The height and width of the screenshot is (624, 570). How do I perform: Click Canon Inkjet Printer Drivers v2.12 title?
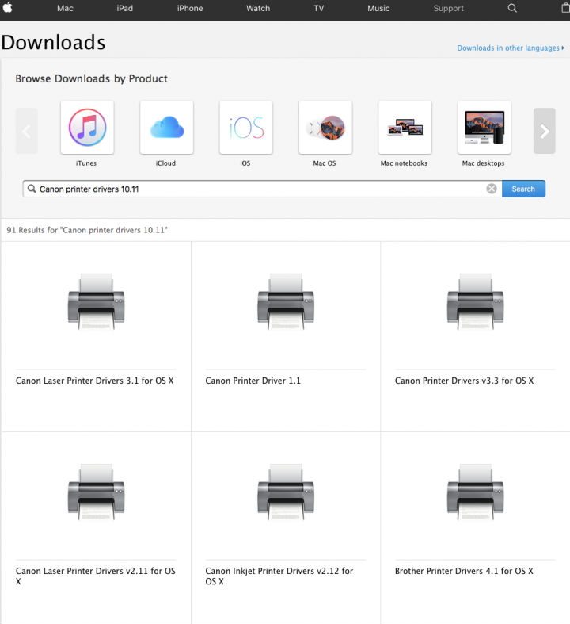[279, 576]
